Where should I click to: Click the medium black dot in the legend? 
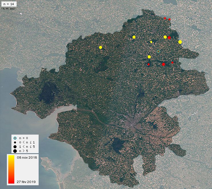(15, 146)
